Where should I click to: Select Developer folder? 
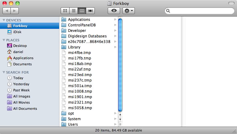(x=89, y=31)
